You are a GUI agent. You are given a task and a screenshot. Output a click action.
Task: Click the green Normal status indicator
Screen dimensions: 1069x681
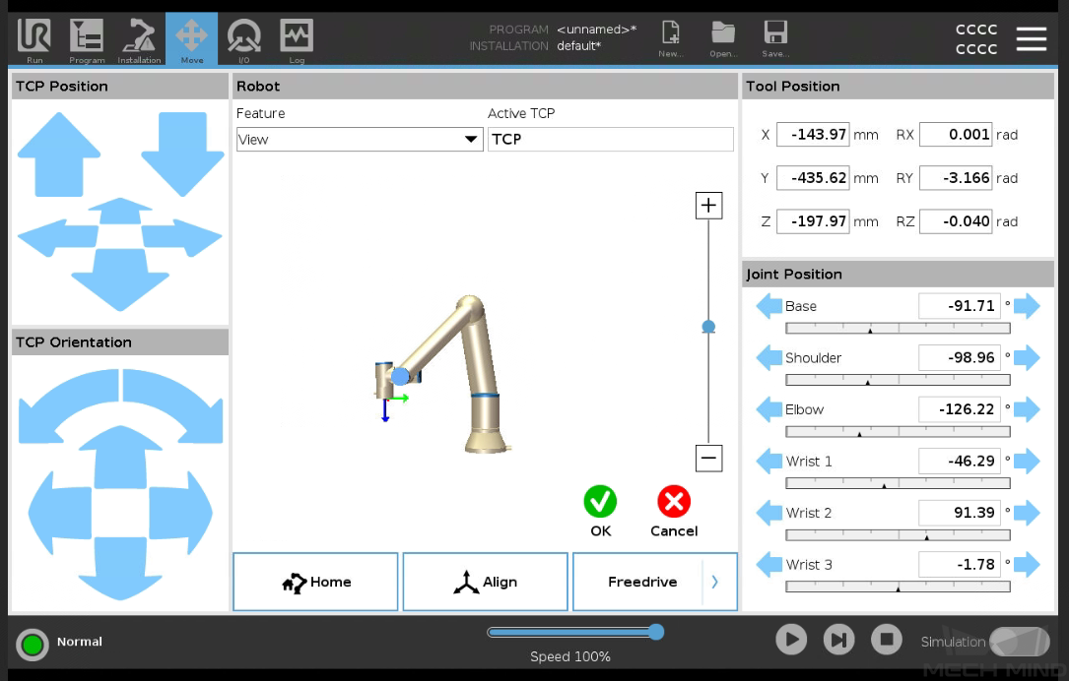click(x=33, y=645)
